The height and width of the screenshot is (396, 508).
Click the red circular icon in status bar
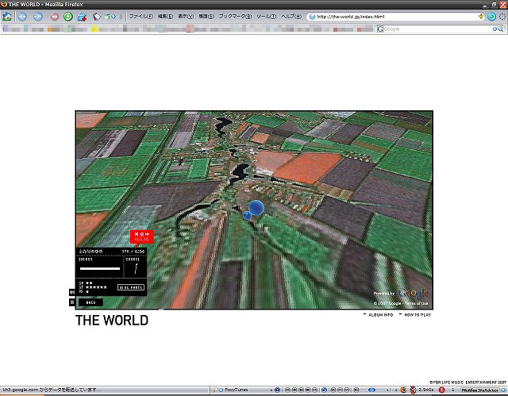441,390
